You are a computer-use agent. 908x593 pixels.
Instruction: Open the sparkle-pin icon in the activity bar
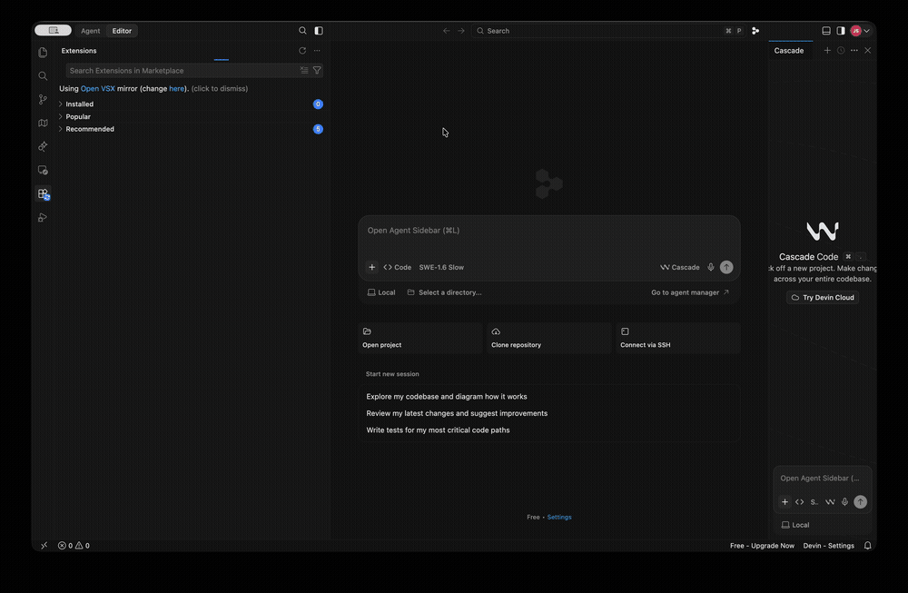click(43, 146)
